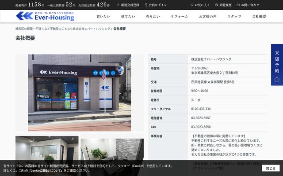The image size is (283, 176).
Task: Click the circled arrow icon on 来店予約 tab
Action: pyautogui.click(x=277, y=80)
